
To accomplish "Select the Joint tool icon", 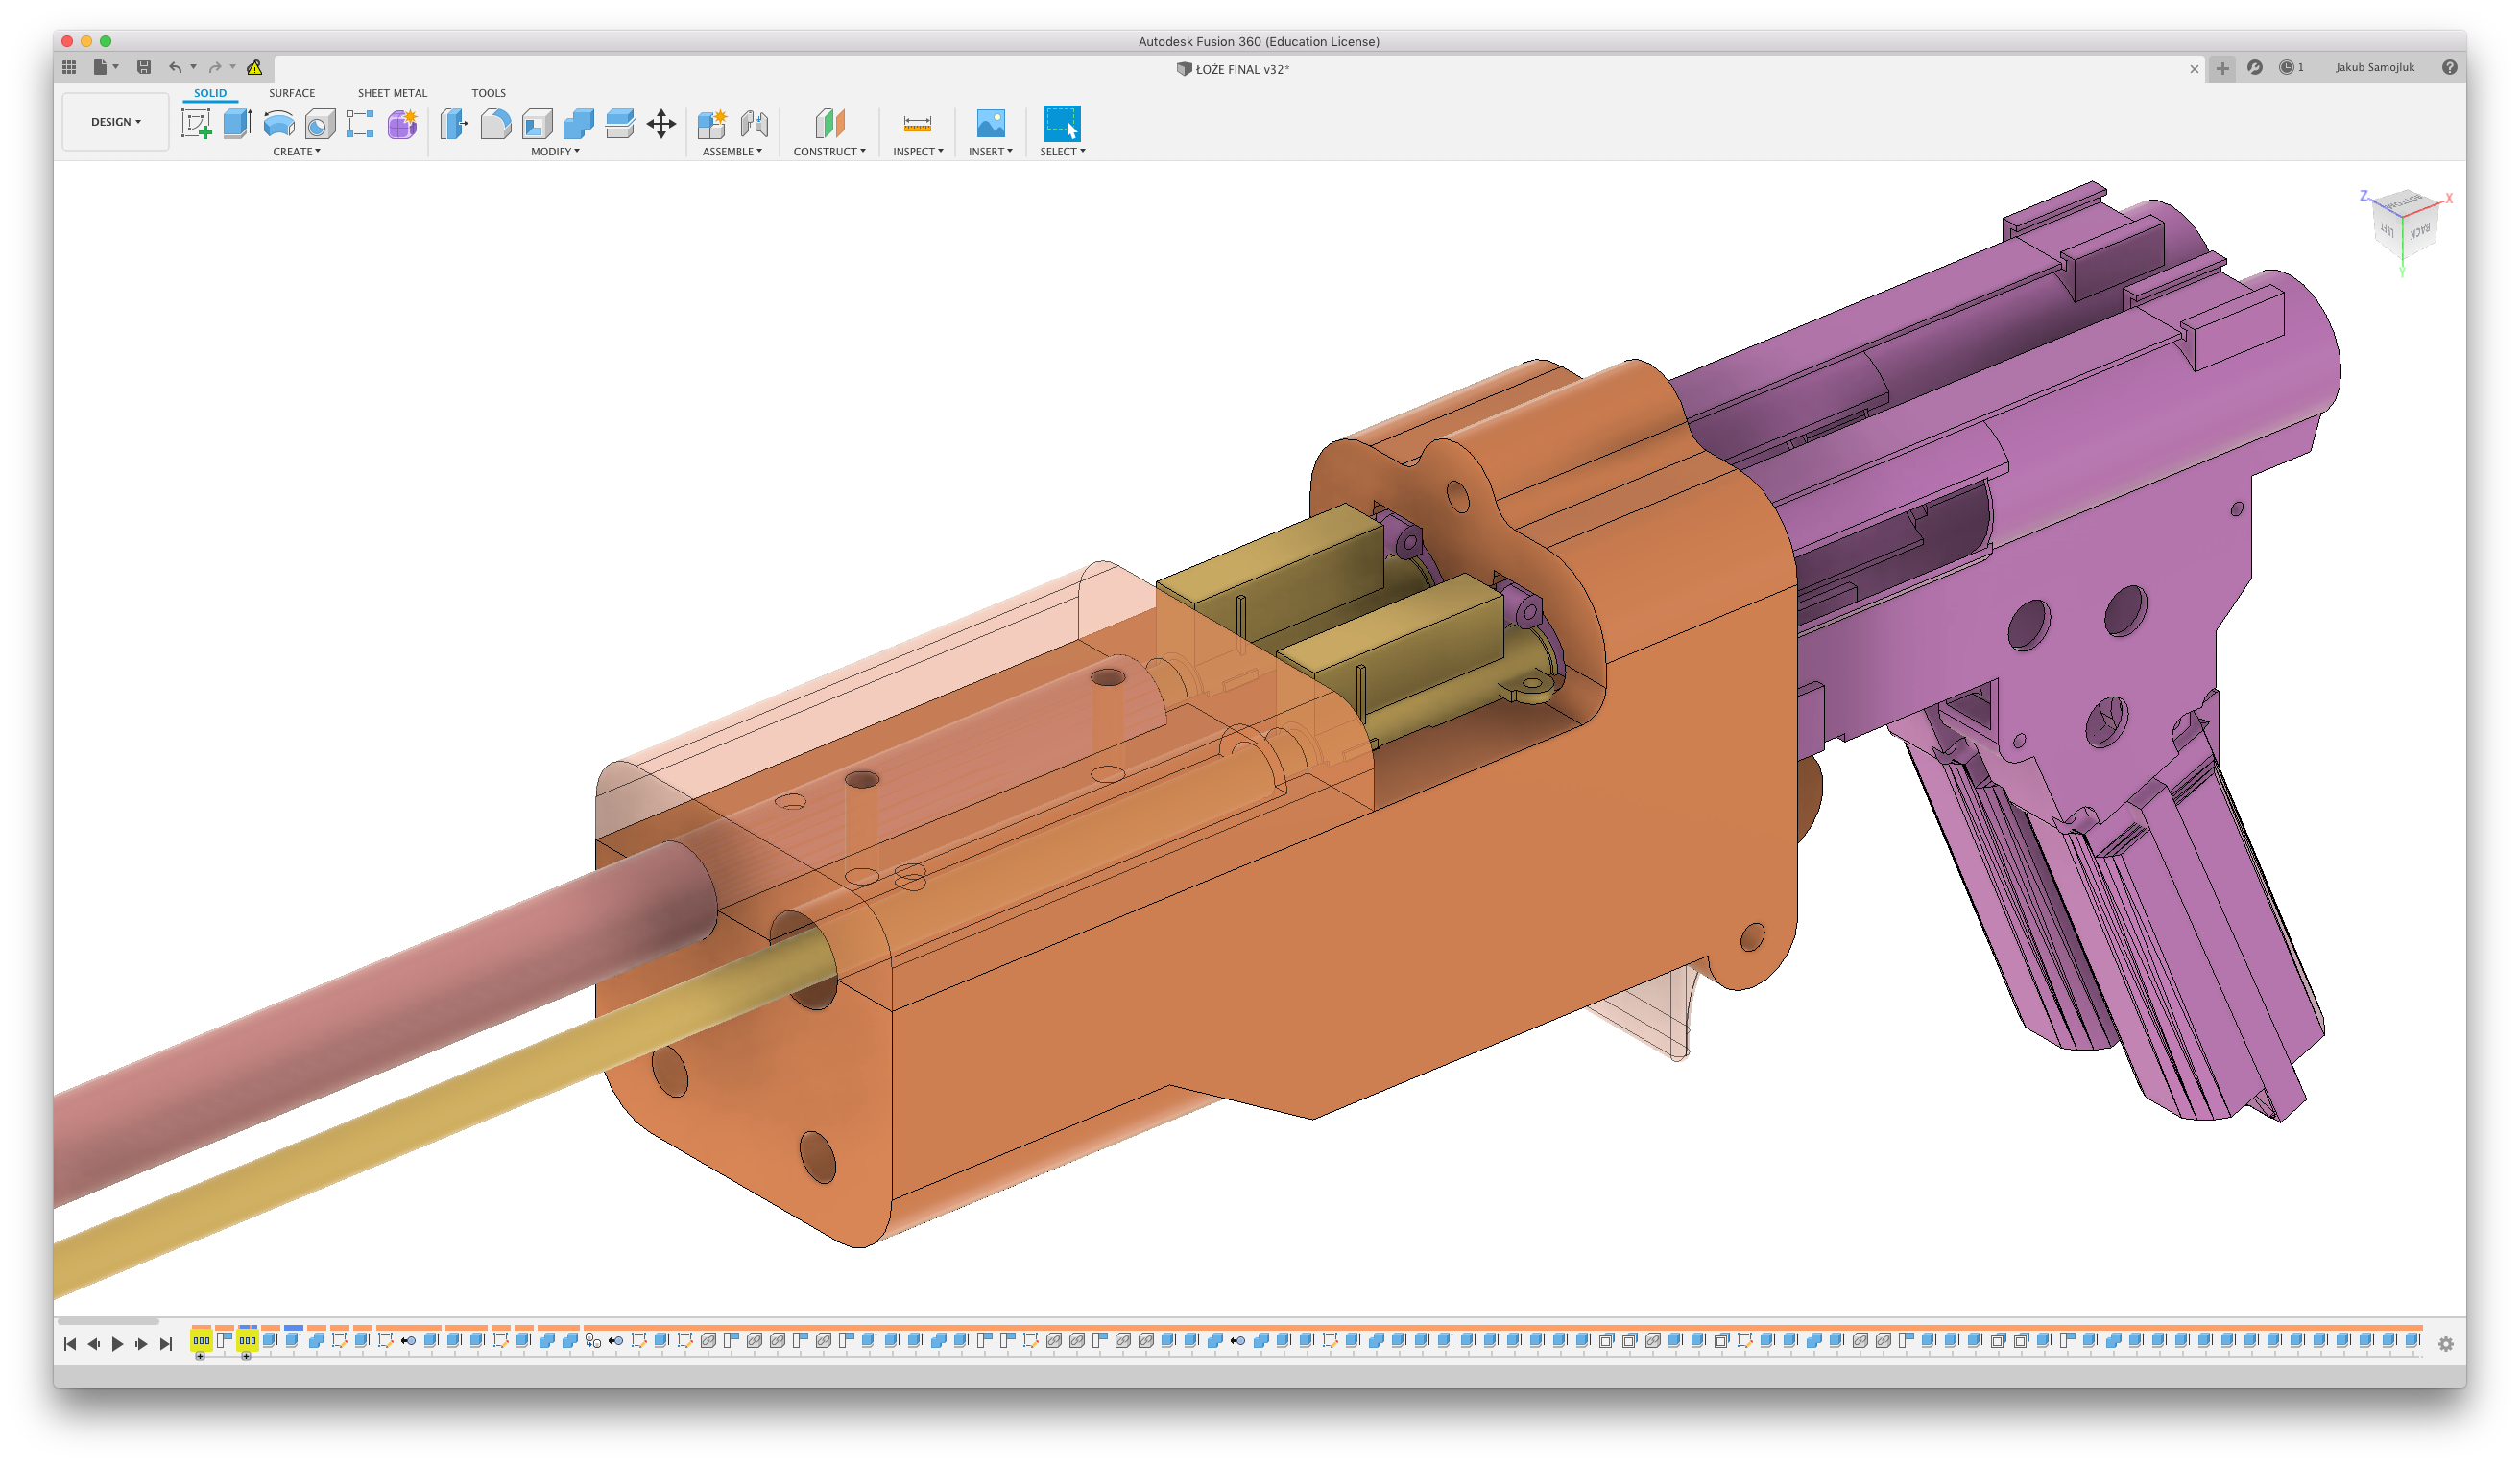I will click(x=754, y=124).
